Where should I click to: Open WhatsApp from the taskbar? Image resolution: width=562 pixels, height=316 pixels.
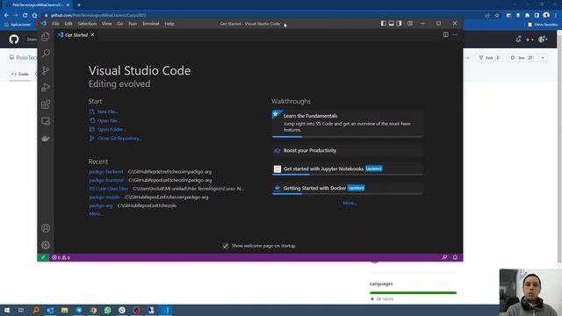point(107,310)
